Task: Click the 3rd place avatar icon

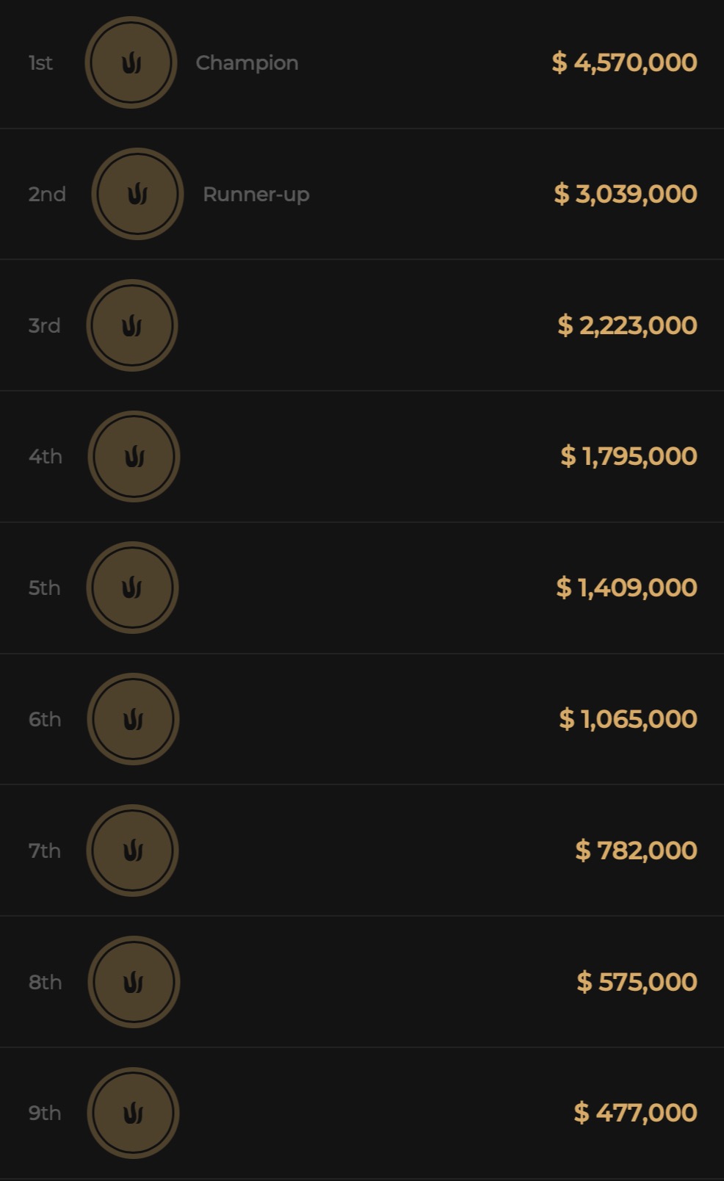Action: click(132, 325)
